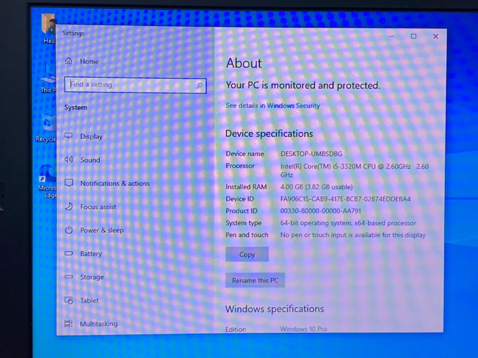Click the Home house icon
The width and height of the screenshot is (478, 358).
point(69,61)
